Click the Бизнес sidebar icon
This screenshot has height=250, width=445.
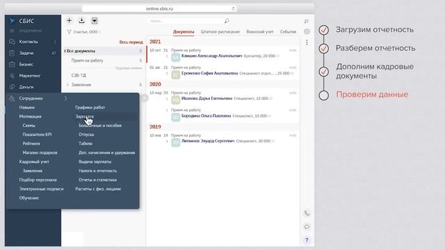point(12,65)
